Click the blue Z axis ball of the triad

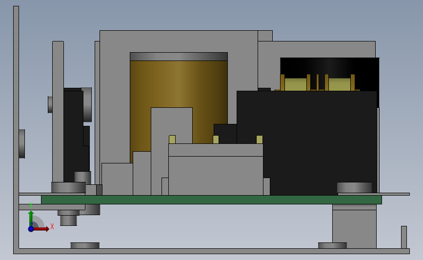[x=31, y=229]
